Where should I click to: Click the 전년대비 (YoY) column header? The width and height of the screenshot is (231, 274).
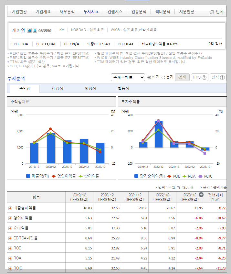(x=215, y=197)
